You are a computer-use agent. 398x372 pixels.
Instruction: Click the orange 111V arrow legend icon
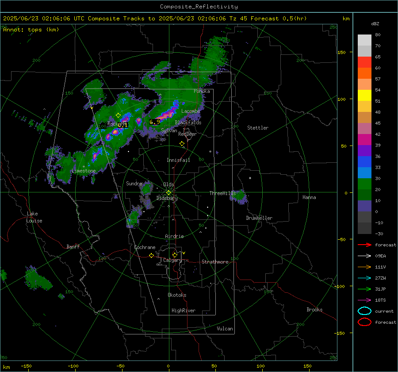[364, 267]
